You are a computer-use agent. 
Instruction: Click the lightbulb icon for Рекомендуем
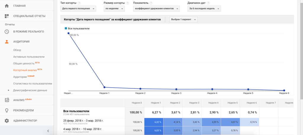7,110
